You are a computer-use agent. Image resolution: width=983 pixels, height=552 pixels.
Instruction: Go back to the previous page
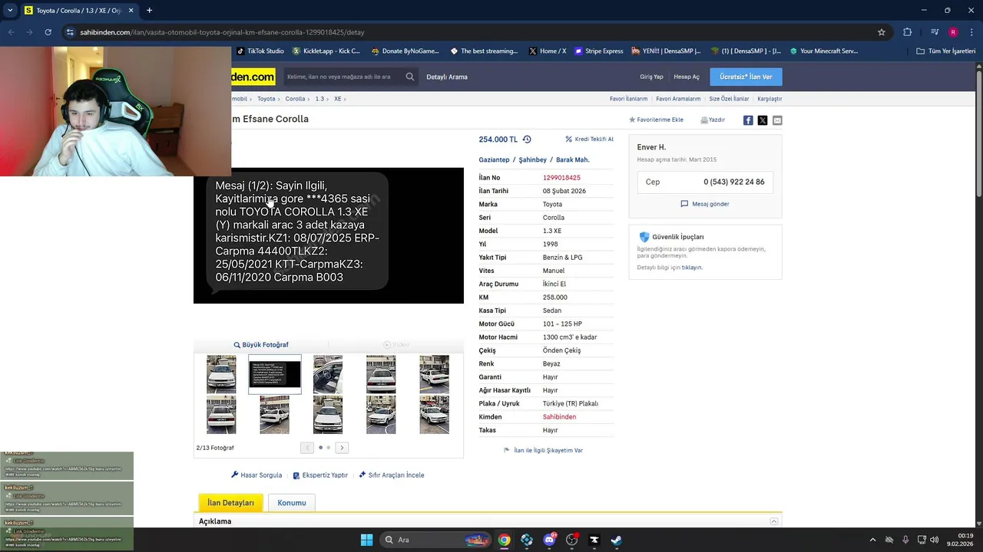11,32
